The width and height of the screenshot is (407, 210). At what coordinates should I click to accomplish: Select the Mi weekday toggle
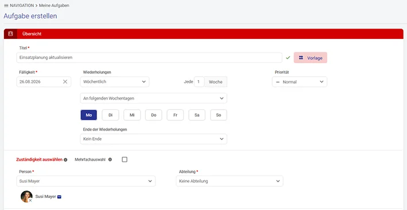132,115
